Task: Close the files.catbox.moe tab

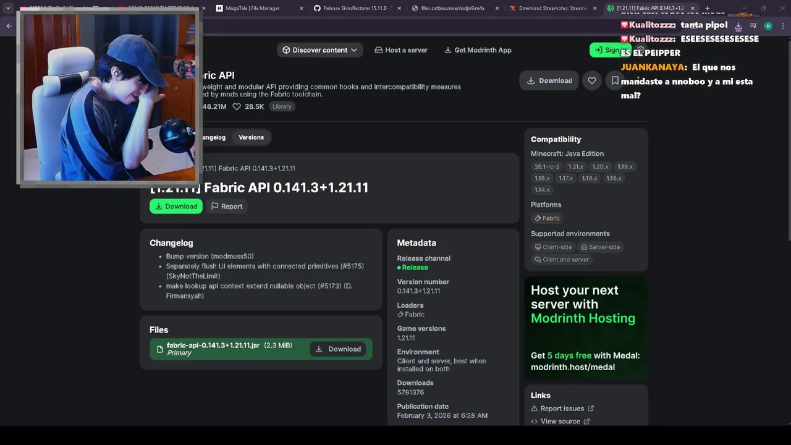Action: (x=497, y=8)
